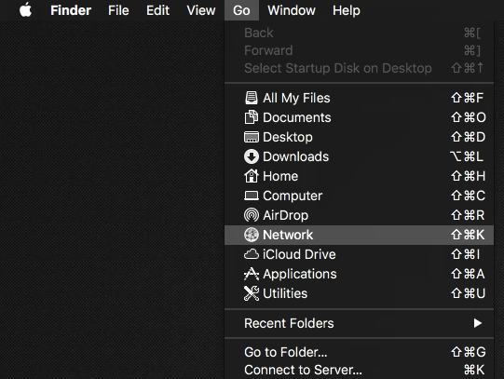Image resolution: width=504 pixels, height=379 pixels.
Task: Click the Computer laptop icon
Action: [x=251, y=196]
